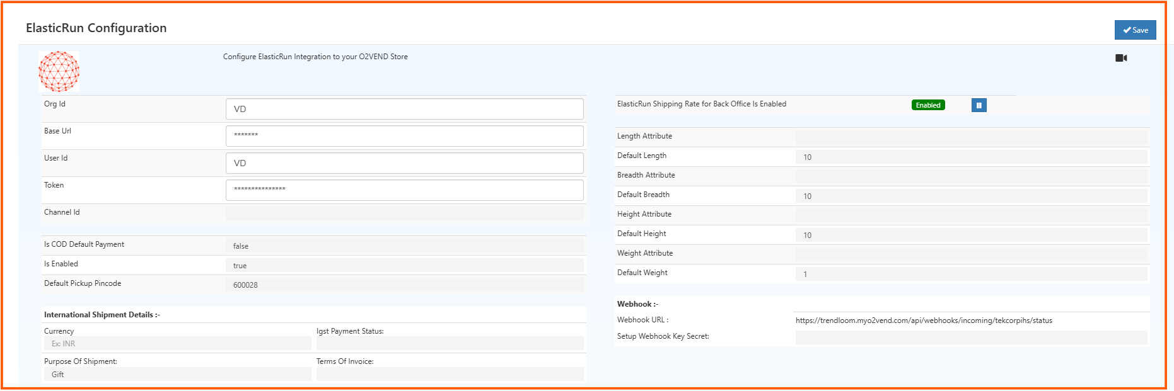Viewport: 1174px width, 391px height.
Task: Click the Weight Attribute field
Action: pyautogui.click(x=971, y=254)
